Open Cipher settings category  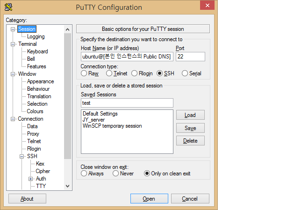pos(43,171)
